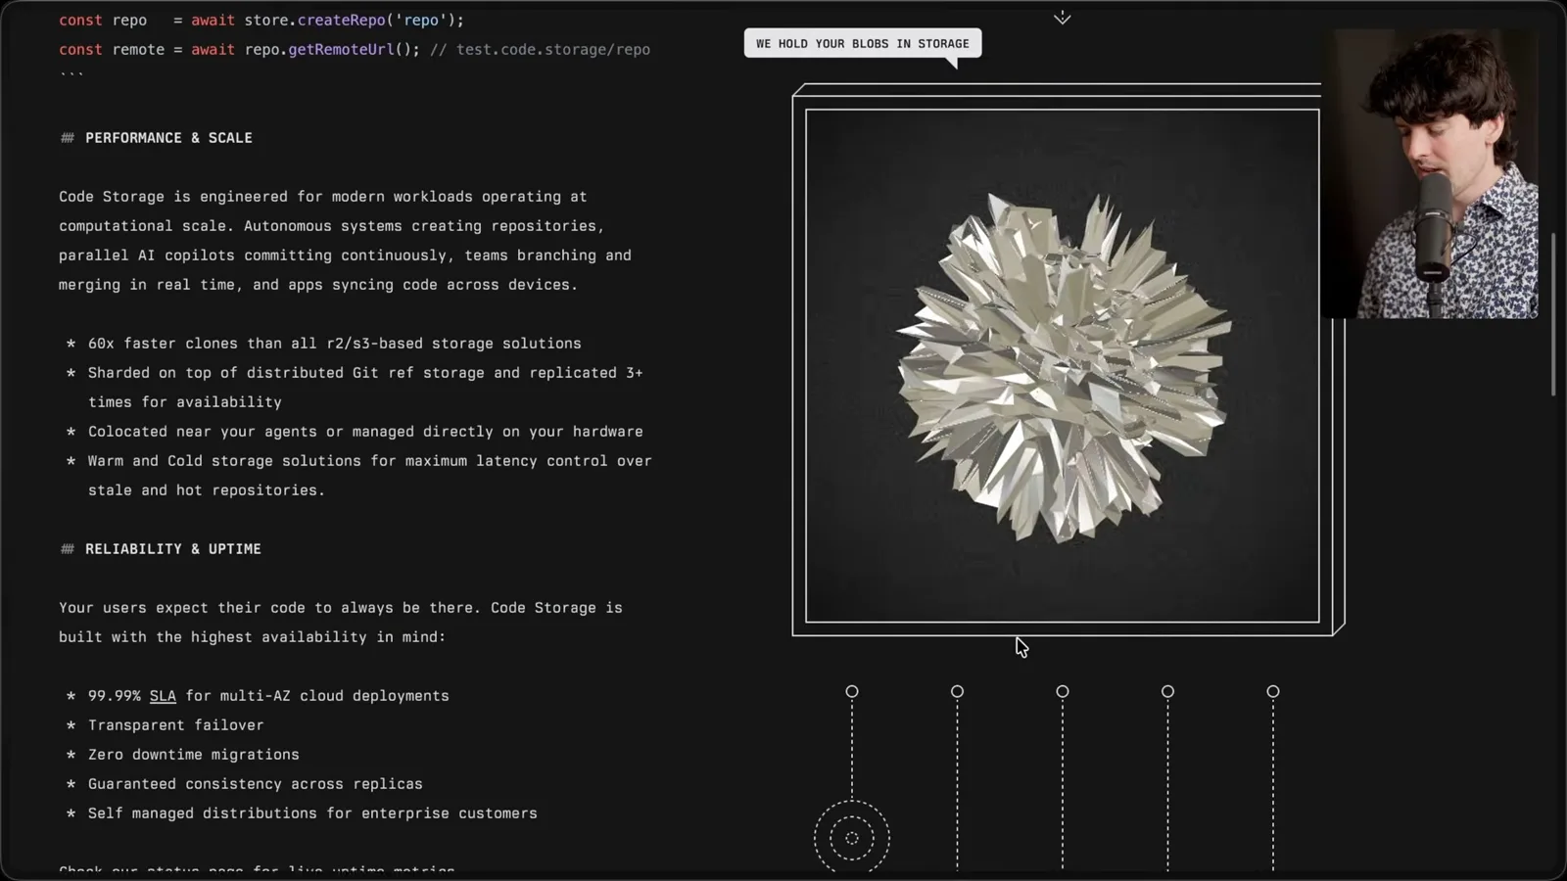Click the concentric dotted rings icon below the blob
This screenshot has width=1567, height=881.
(x=852, y=837)
